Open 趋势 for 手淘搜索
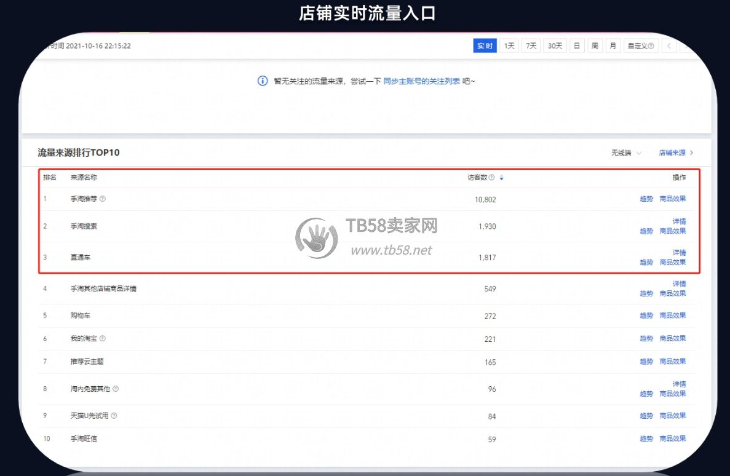This screenshot has width=730, height=476. pos(646,231)
